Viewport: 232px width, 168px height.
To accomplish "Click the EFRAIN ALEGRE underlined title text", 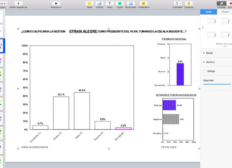I will click(x=83, y=31).
